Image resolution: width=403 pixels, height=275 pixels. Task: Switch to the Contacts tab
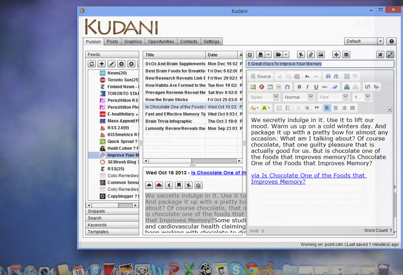point(189,41)
